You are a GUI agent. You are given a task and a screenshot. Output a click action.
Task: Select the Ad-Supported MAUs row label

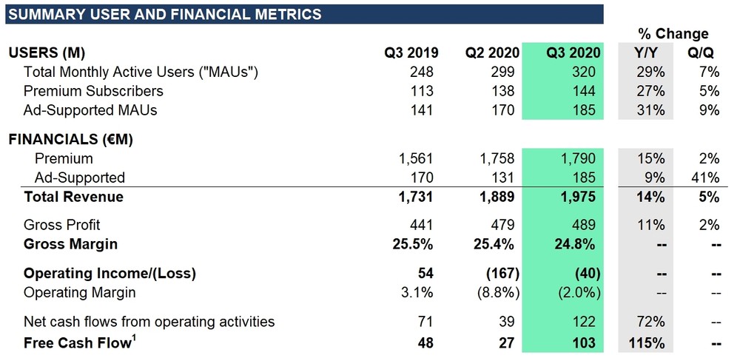pos(90,111)
